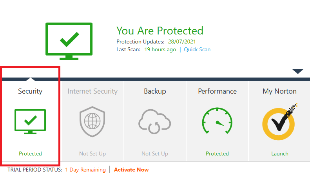Screen dimensions: 310x177
Task: Click the Internet Security shield globe icon
Action: [x=92, y=122]
